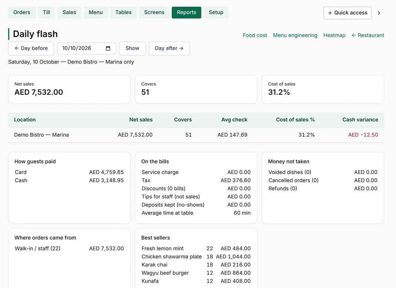
Task: Click the Average time at table value
Action: point(242,213)
